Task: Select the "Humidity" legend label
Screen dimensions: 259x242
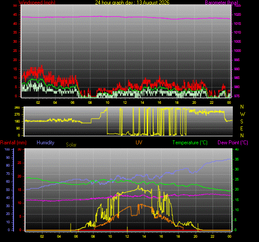Action: point(45,143)
